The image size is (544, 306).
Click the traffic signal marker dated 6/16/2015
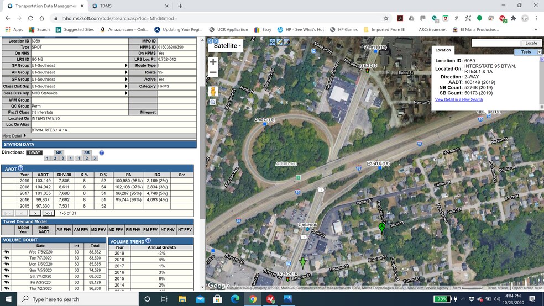368,71
